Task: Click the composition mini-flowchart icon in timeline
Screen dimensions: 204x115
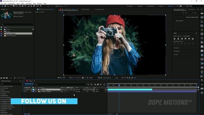Action: [x=88, y=84]
